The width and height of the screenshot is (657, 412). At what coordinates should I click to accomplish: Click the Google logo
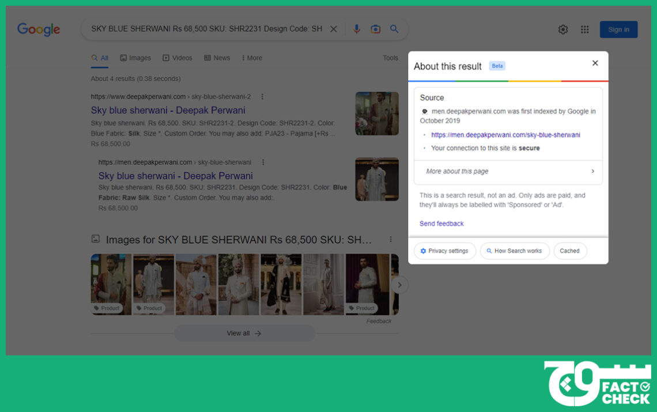tap(39, 29)
